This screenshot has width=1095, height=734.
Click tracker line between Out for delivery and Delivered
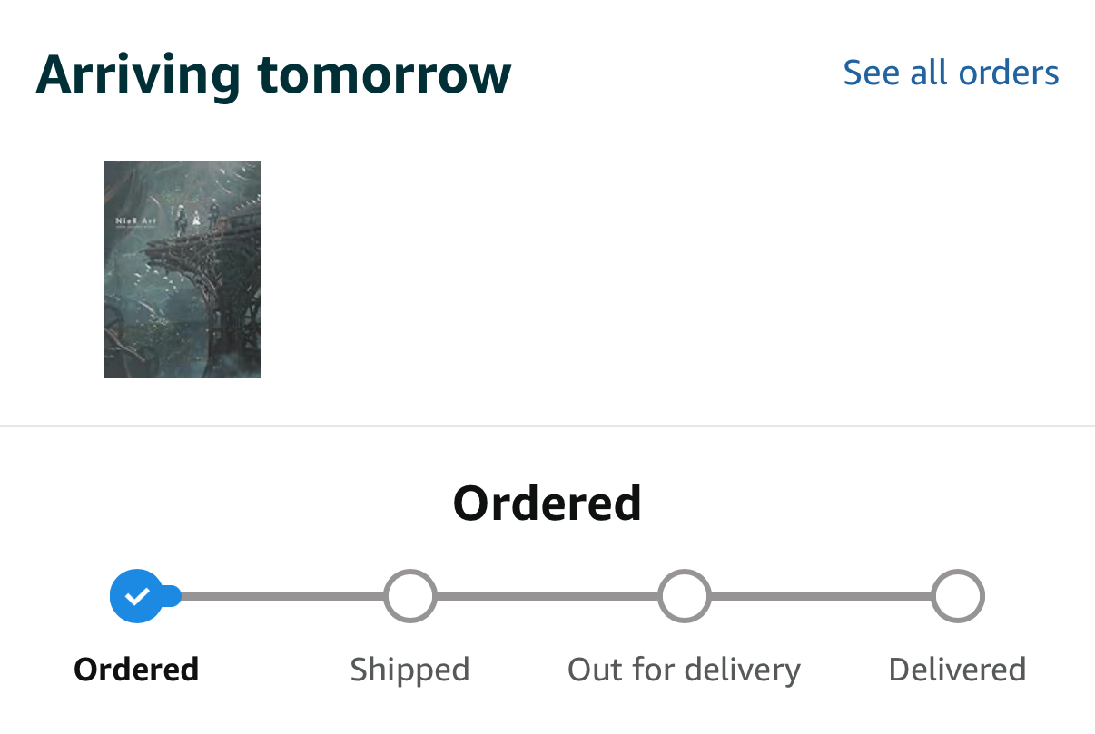822,596
